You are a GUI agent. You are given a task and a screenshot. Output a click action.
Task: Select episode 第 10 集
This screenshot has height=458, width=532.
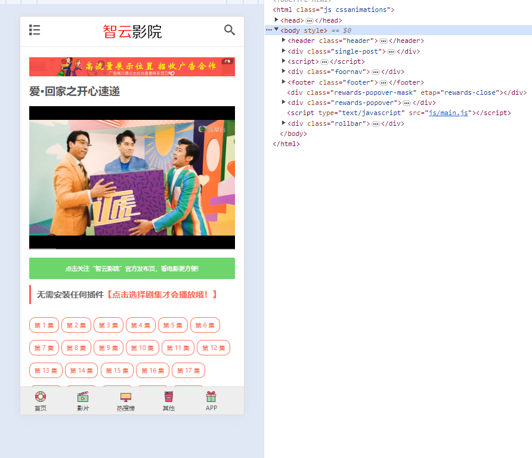(x=143, y=348)
